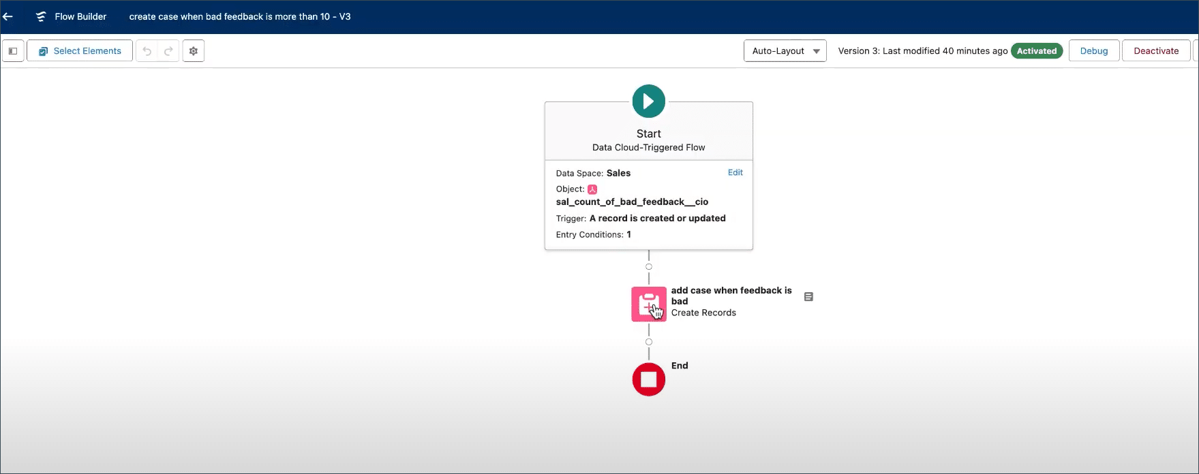Toggle the left toolbox panel
The image size is (1199, 474).
(13, 51)
